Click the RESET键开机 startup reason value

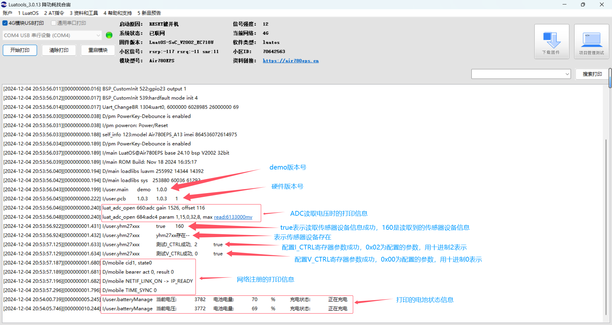pos(164,24)
